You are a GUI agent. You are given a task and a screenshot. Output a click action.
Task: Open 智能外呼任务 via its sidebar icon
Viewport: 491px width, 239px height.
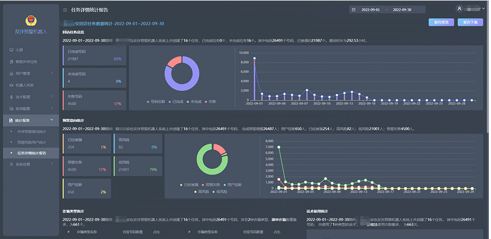click(11, 62)
